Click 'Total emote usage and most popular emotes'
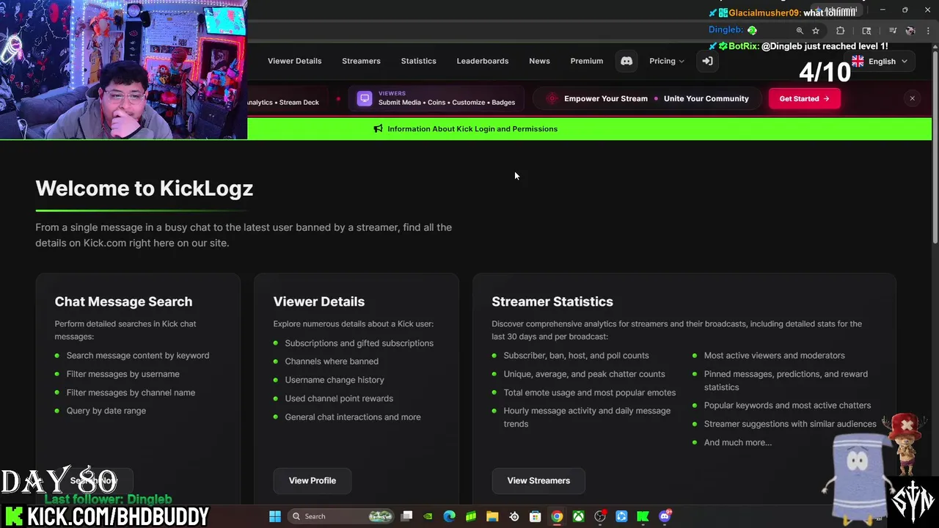 [x=589, y=392]
